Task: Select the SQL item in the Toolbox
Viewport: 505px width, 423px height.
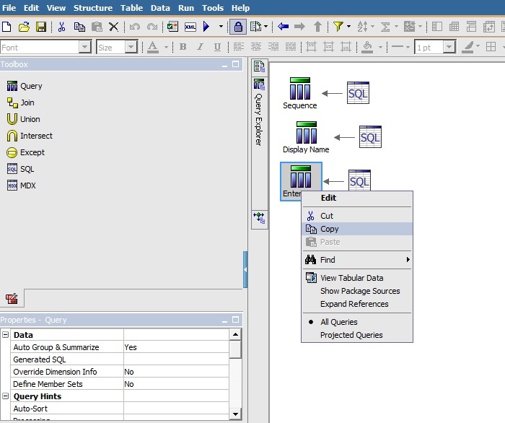Action: pos(20,169)
